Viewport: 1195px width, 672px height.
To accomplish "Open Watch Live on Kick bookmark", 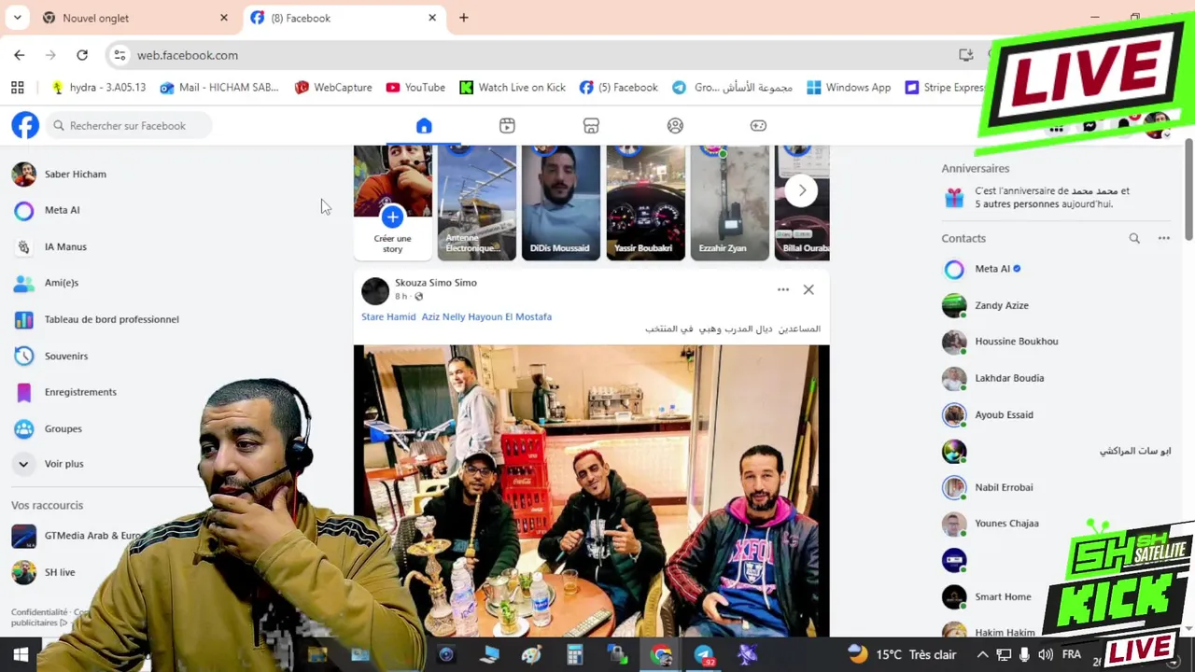I will 513,87.
